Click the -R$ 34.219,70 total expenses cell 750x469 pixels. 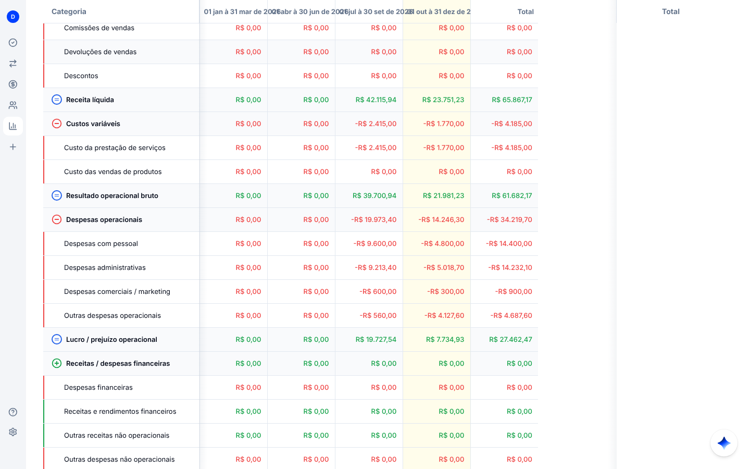(509, 220)
